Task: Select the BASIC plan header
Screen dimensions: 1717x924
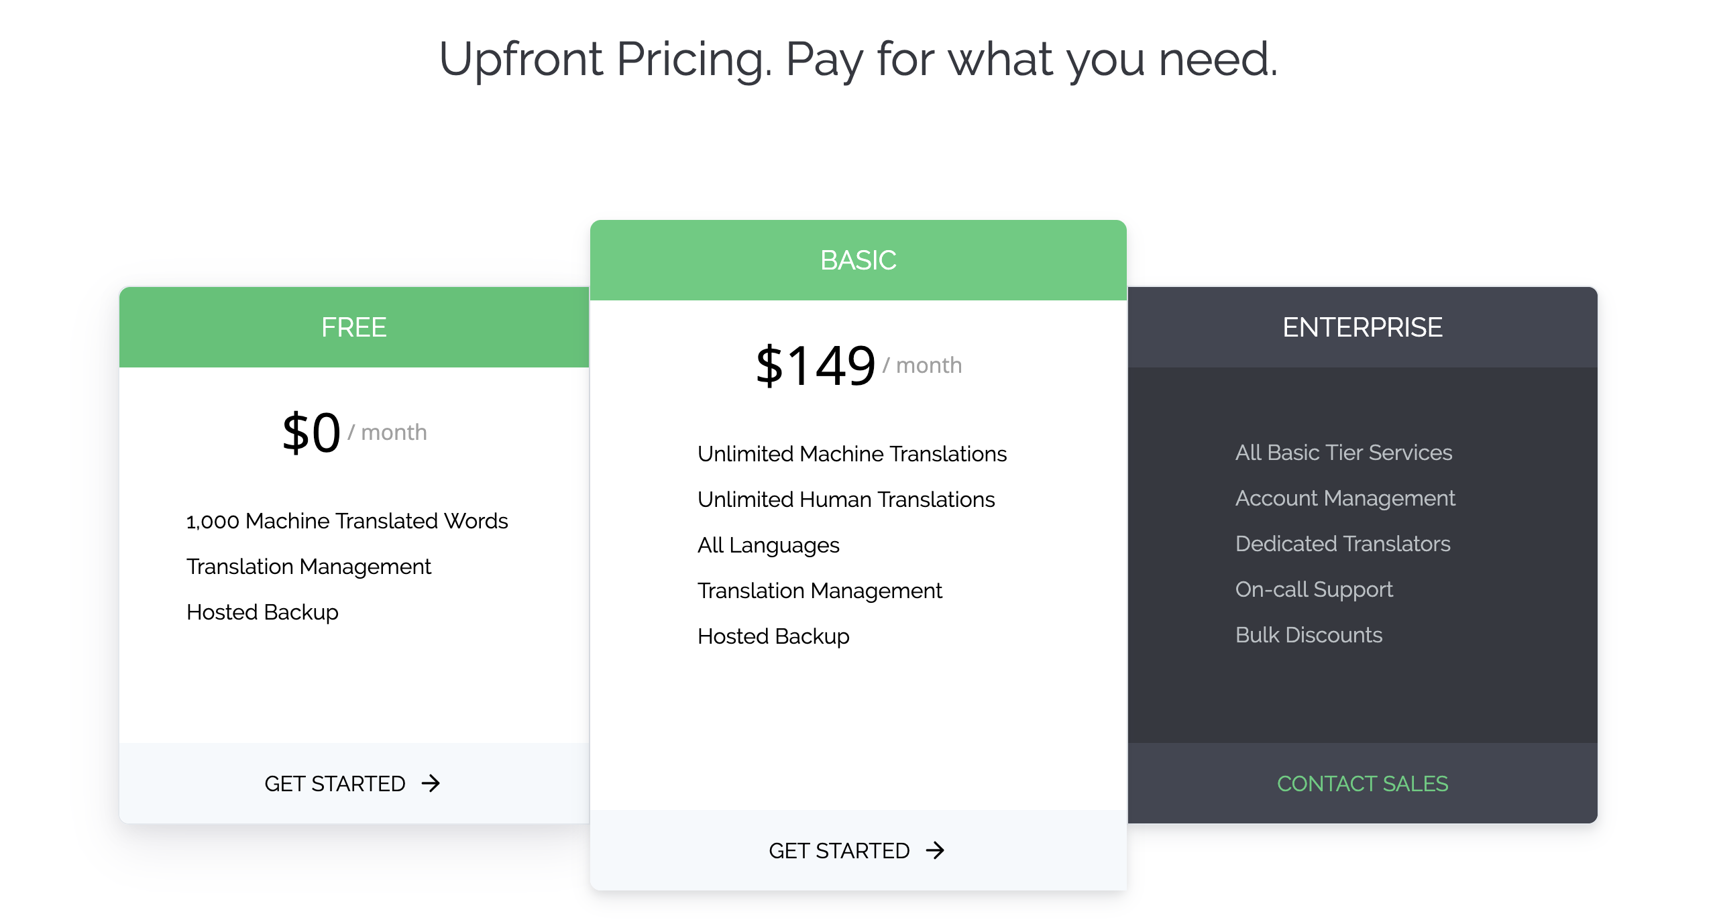Action: point(858,260)
